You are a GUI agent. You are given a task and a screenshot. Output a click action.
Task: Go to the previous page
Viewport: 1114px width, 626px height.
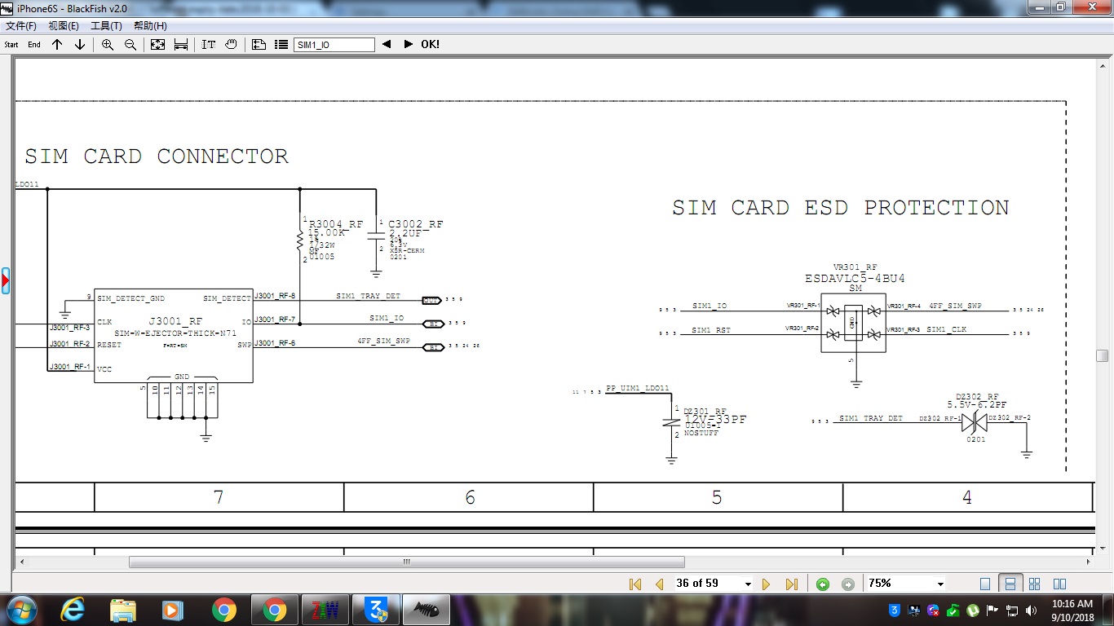click(x=659, y=584)
